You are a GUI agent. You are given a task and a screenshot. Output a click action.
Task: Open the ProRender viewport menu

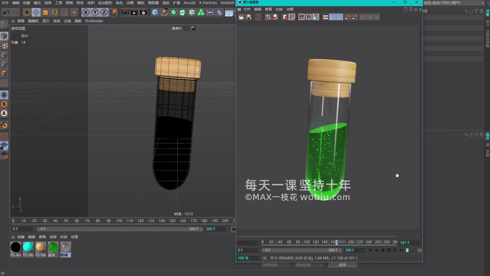[x=94, y=21]
